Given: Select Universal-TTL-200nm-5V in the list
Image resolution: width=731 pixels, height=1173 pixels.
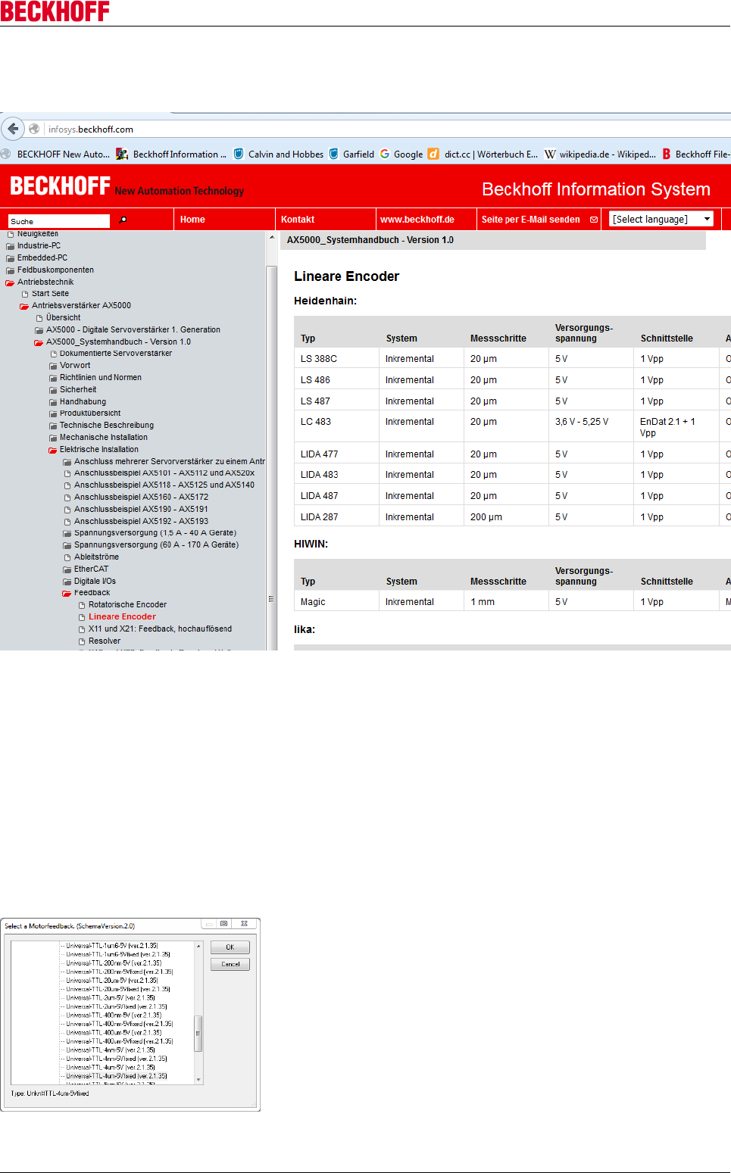Looking at the screenshot, I should coord(114,963).
